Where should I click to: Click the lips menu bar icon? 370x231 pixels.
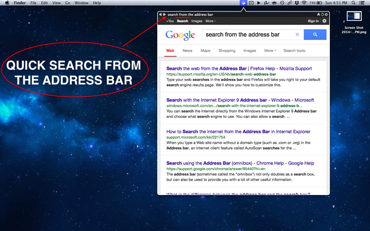click(274, 3)
